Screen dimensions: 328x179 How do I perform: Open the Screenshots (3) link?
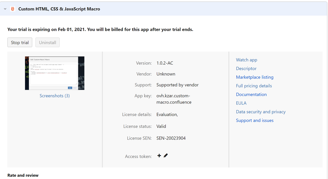tap(55, 96)
